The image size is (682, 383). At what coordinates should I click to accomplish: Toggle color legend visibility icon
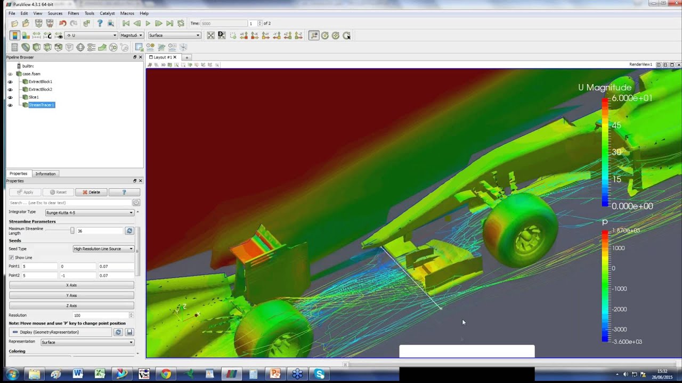click(15, 36)
